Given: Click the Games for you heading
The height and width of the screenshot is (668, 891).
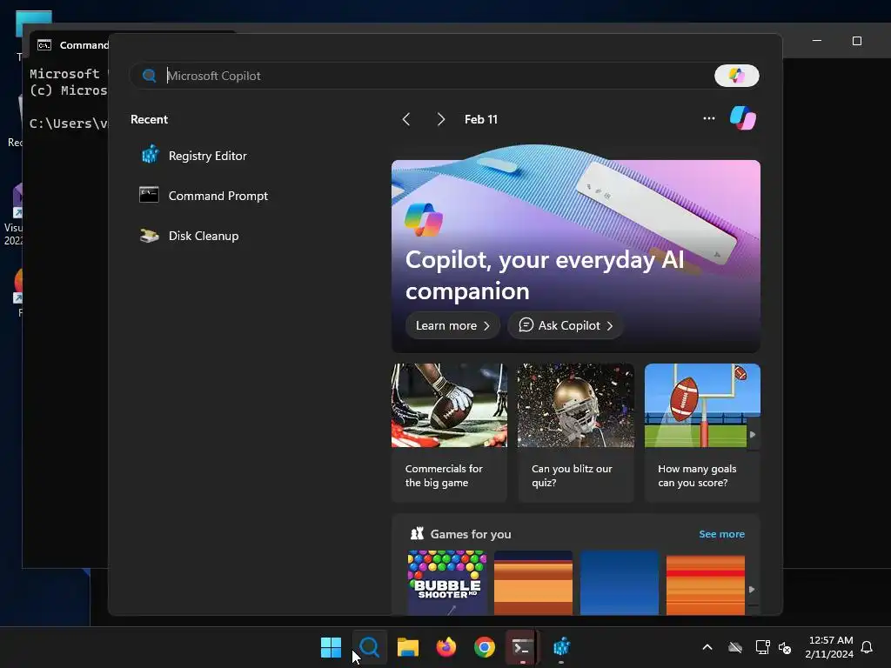Looking at the screenshot, I should (471, 534).
